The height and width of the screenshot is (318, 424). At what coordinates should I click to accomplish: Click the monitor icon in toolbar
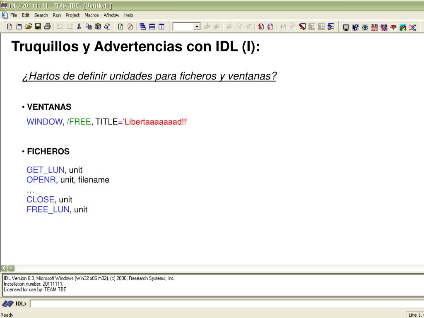346,27
